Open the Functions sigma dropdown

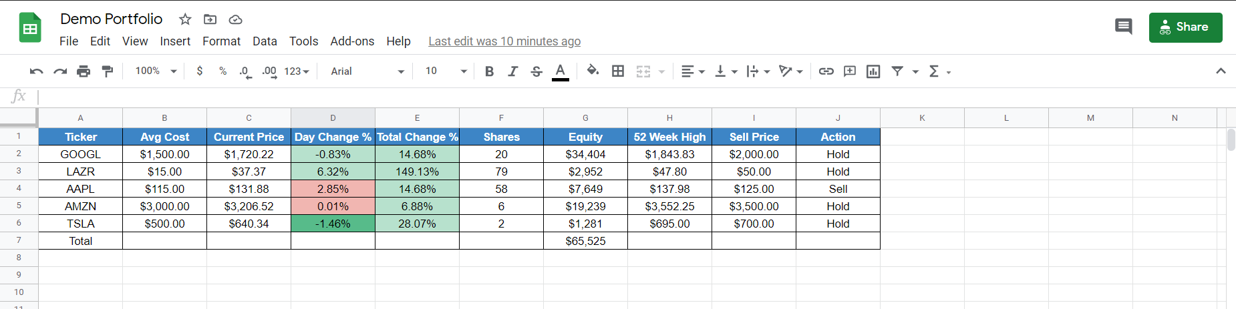coord(939,71)
